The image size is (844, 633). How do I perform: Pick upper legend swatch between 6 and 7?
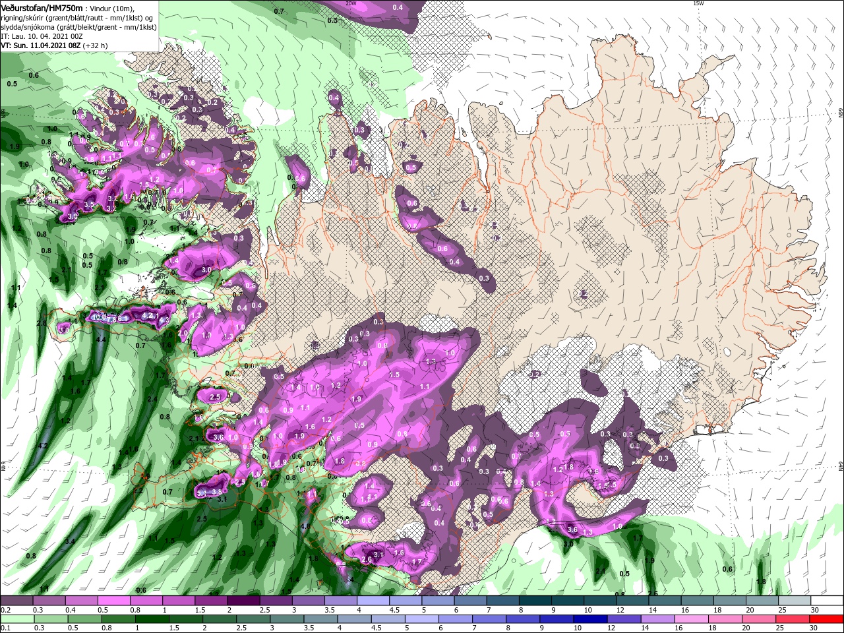click(x=471, y=601)
